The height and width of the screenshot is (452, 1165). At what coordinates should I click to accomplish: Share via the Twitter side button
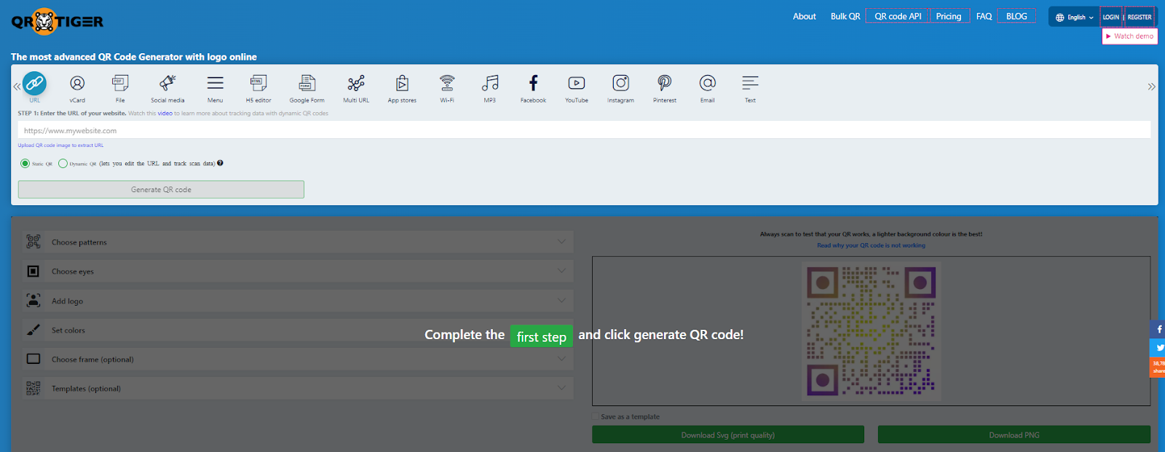[x=1158, y=347]
